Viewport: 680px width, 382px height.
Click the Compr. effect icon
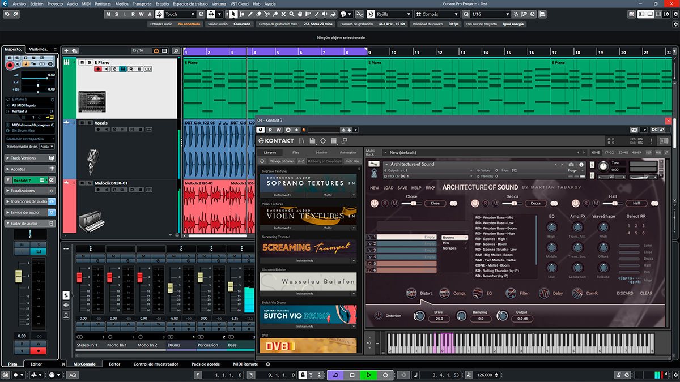[445, 293]
